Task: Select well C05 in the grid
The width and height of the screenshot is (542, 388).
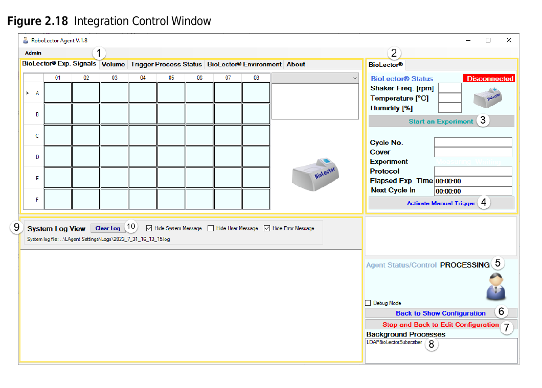Action: pos(171,135)
